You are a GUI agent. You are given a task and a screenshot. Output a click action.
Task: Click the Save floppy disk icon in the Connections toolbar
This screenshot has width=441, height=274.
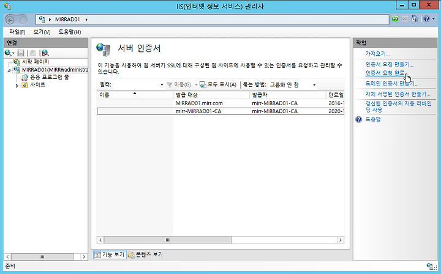coord(21,53)
